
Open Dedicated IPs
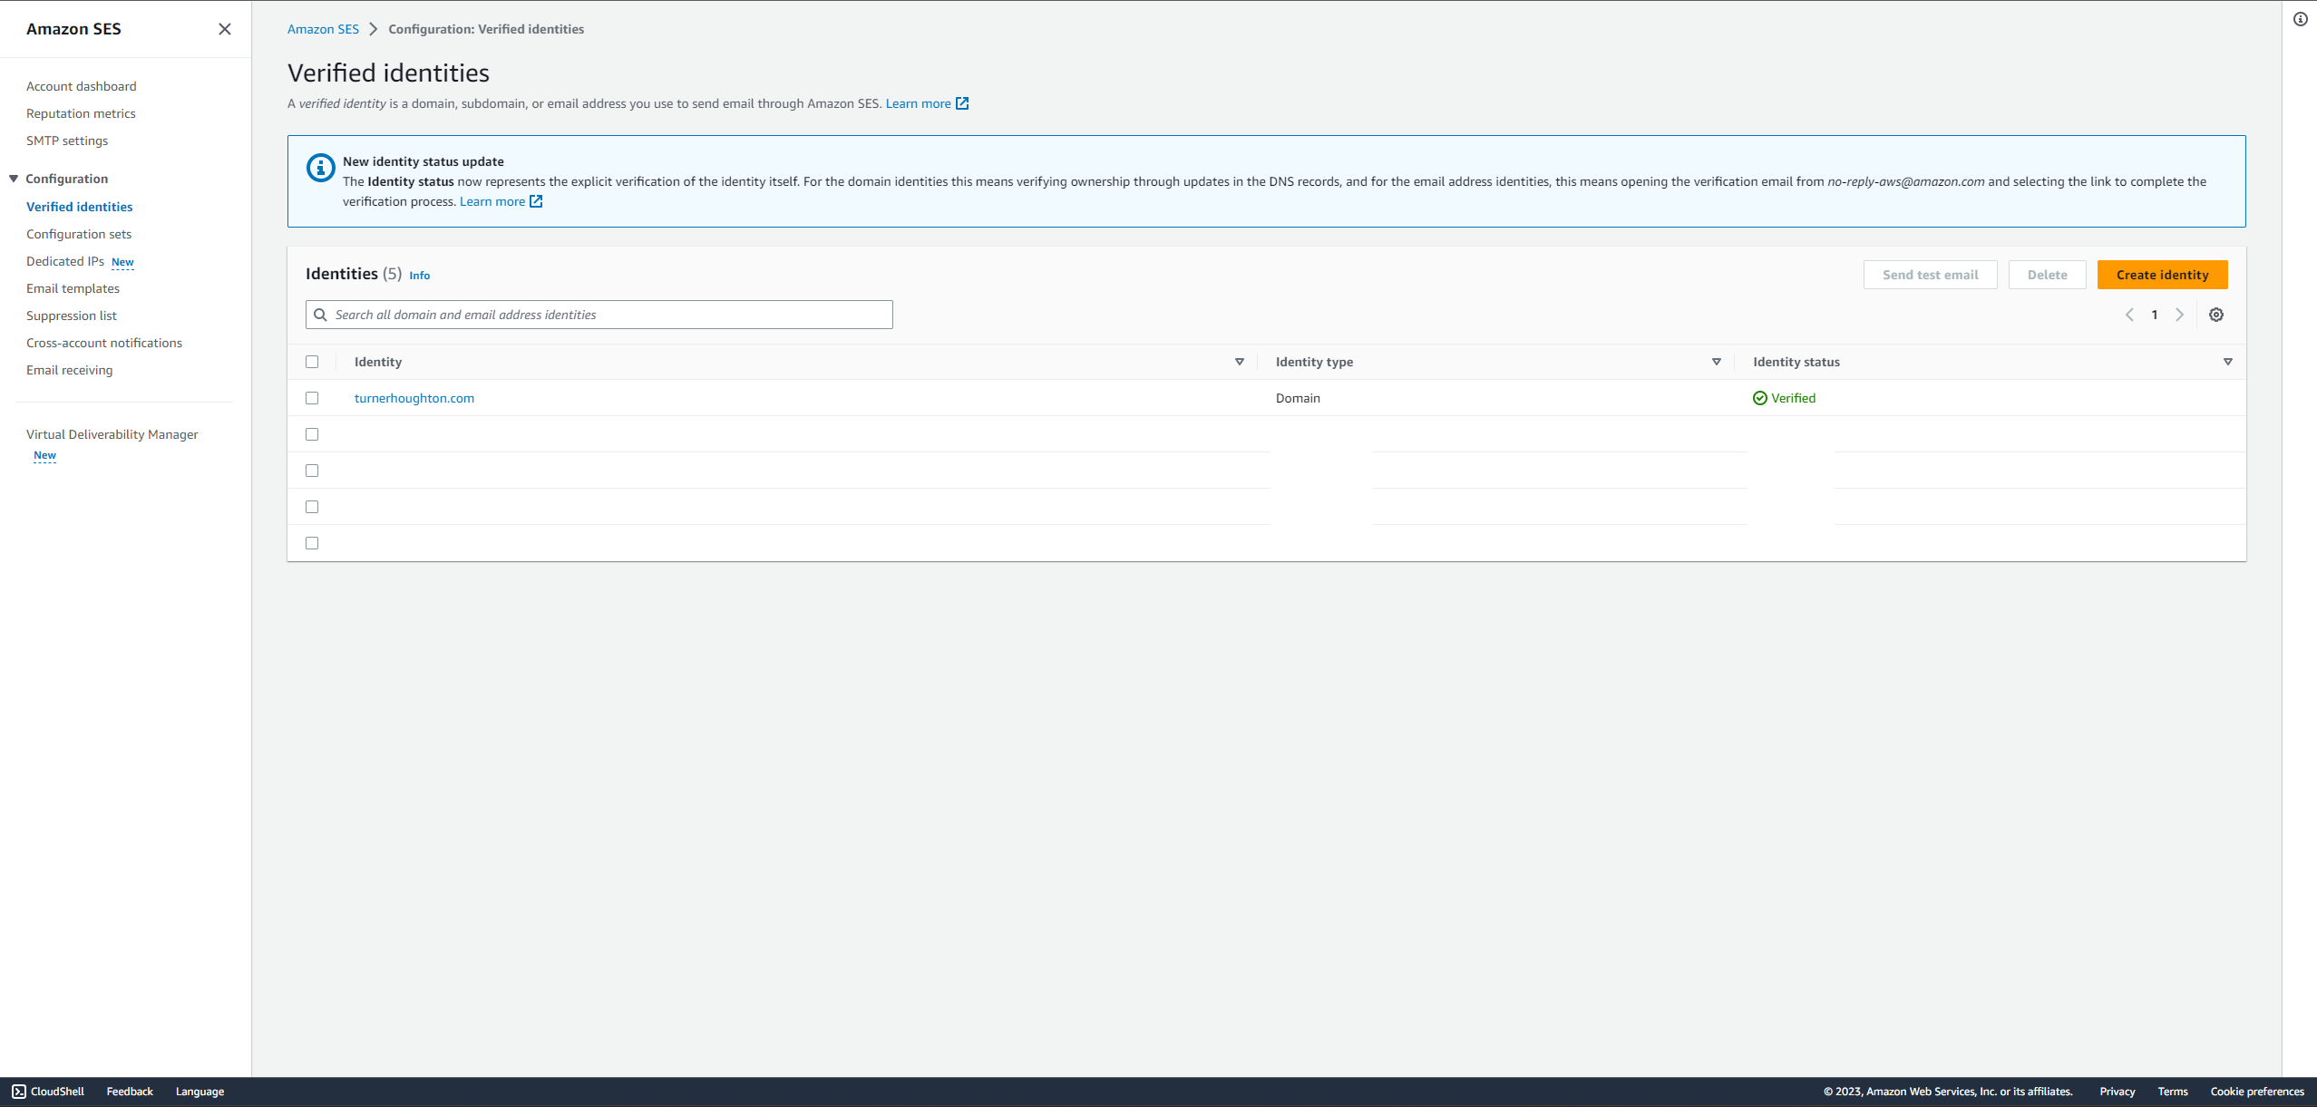(x=65, y=261)
